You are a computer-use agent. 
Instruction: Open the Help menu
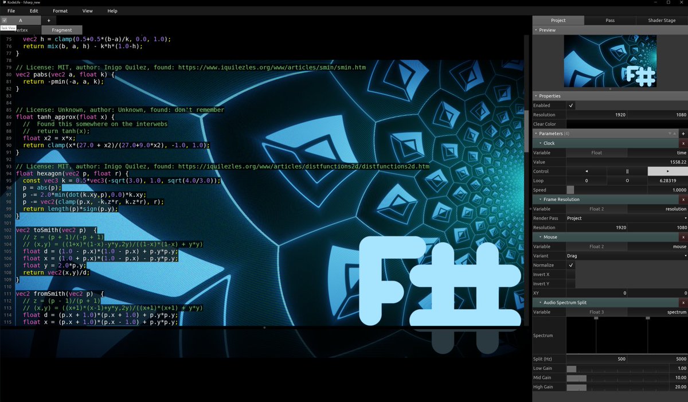point(112,11)
